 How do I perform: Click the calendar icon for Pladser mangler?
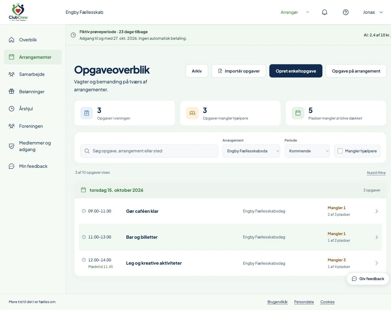[298, 113]
